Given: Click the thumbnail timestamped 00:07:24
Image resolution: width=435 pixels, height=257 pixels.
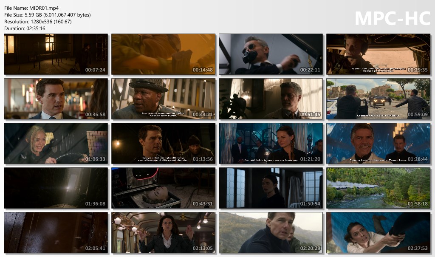Looking at the screenshot, I should point(56,54).
